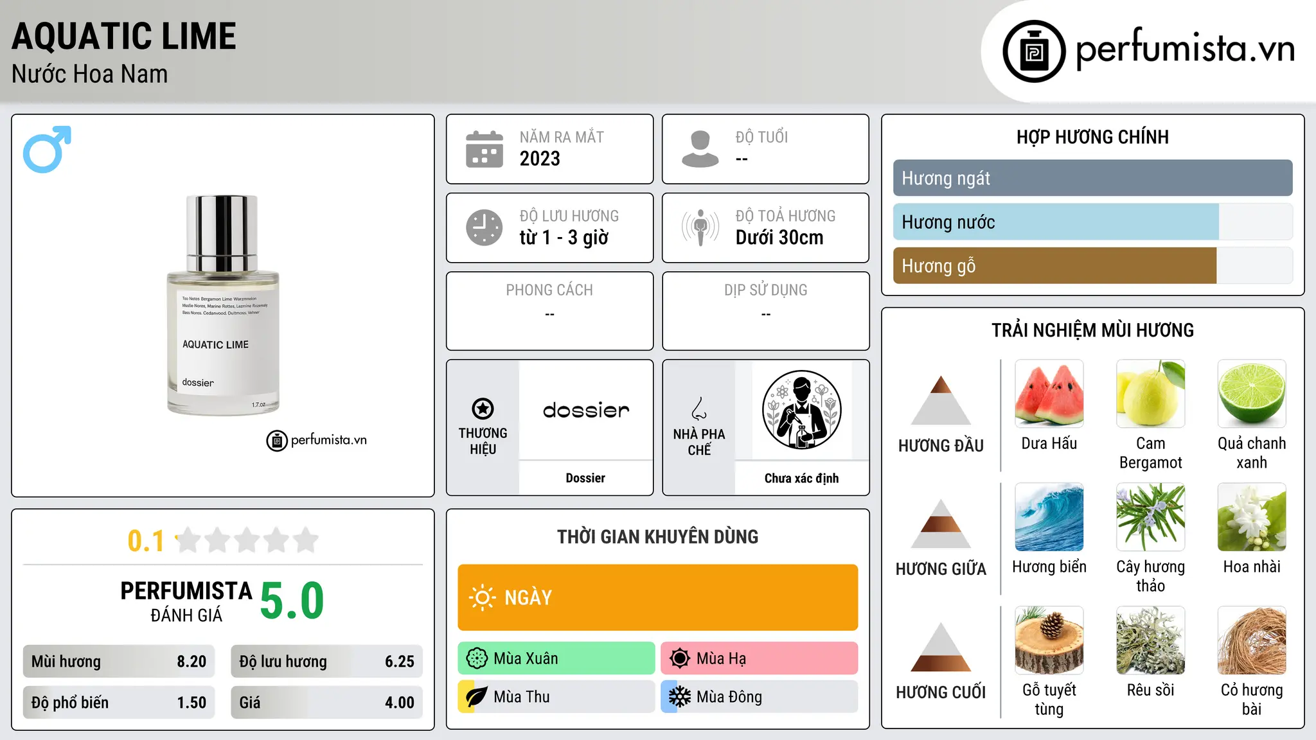The height and width of the screenshot is (740, 1316).
Task: Click the Cỏ hương bài vetiver image
Action: tap(1252, 640)
